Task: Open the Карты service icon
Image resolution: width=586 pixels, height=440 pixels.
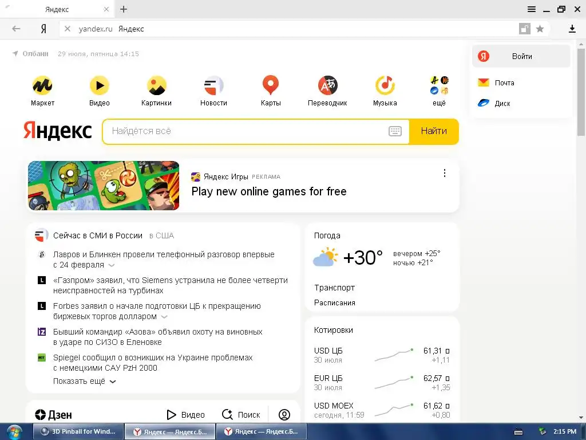Action: pyautogui.click(x=271, y=85)
